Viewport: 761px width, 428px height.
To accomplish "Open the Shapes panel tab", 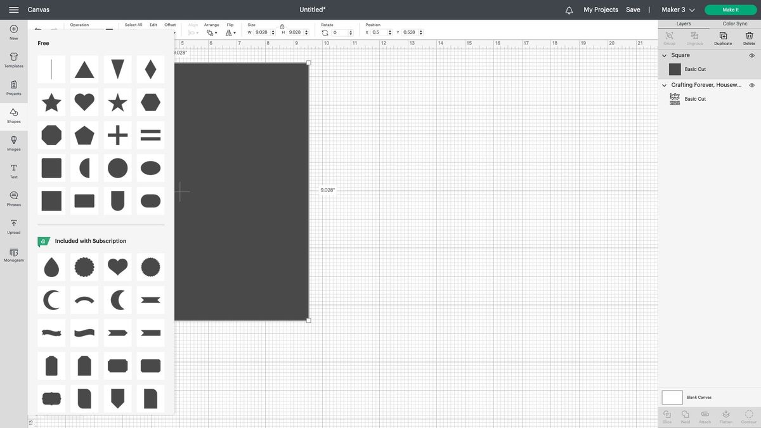I will (14, 115).
